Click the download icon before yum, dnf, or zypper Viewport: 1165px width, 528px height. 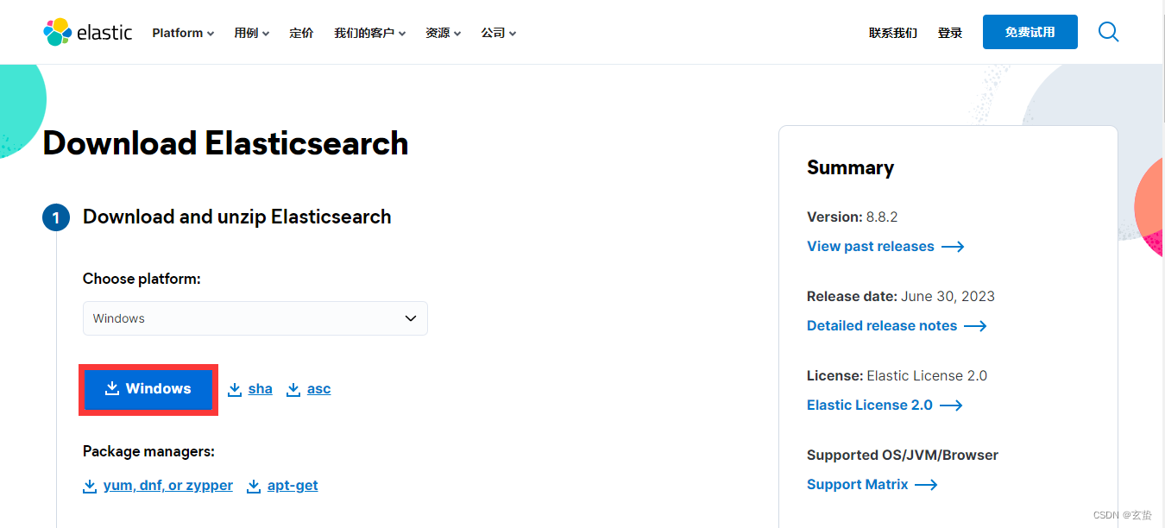(x=90, y=486)
